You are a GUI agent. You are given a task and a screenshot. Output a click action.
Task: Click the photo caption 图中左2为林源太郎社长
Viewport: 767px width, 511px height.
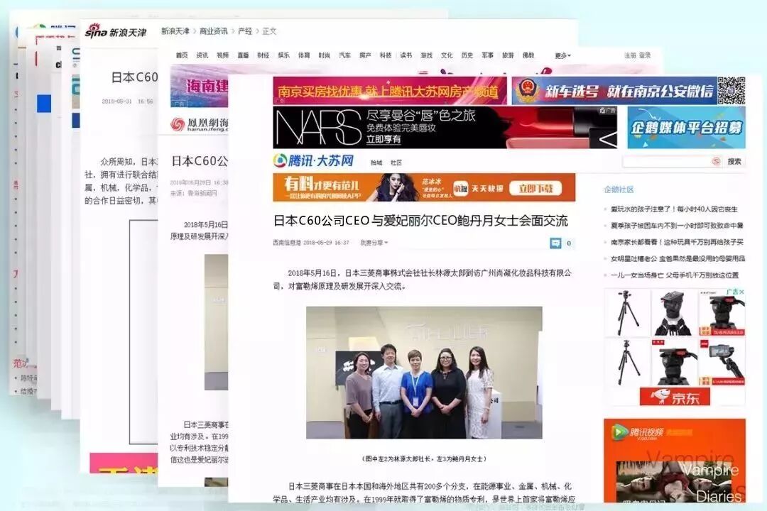[424, 459]
